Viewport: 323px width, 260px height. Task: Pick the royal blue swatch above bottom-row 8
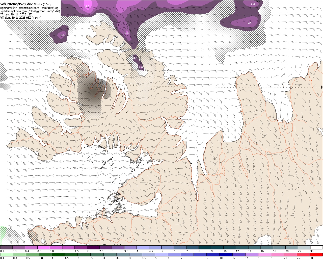click(x=200, y=254)
